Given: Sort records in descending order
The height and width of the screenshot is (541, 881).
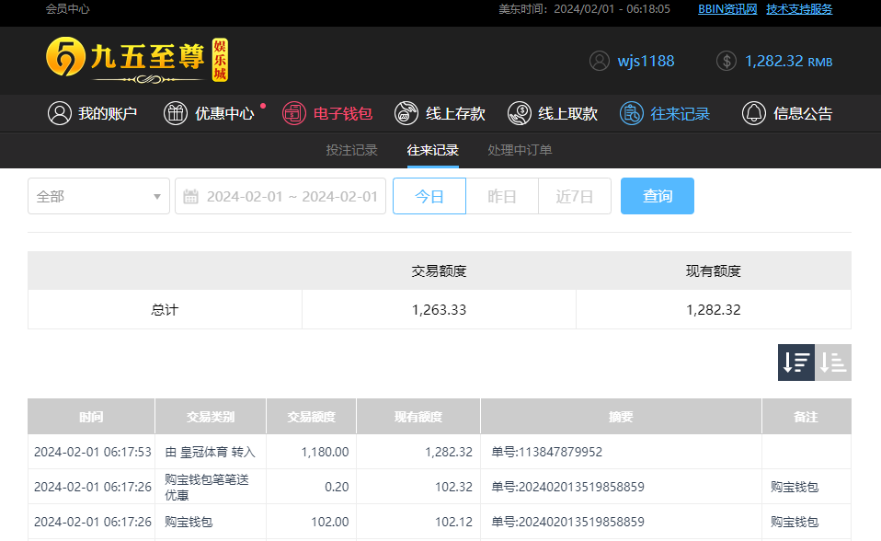Looking at the screenshot, I should (796, 363).
